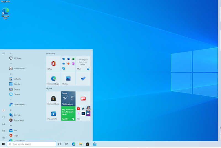221x148 pixels.
Task: Open Maps from the app list
Action: 14,136
